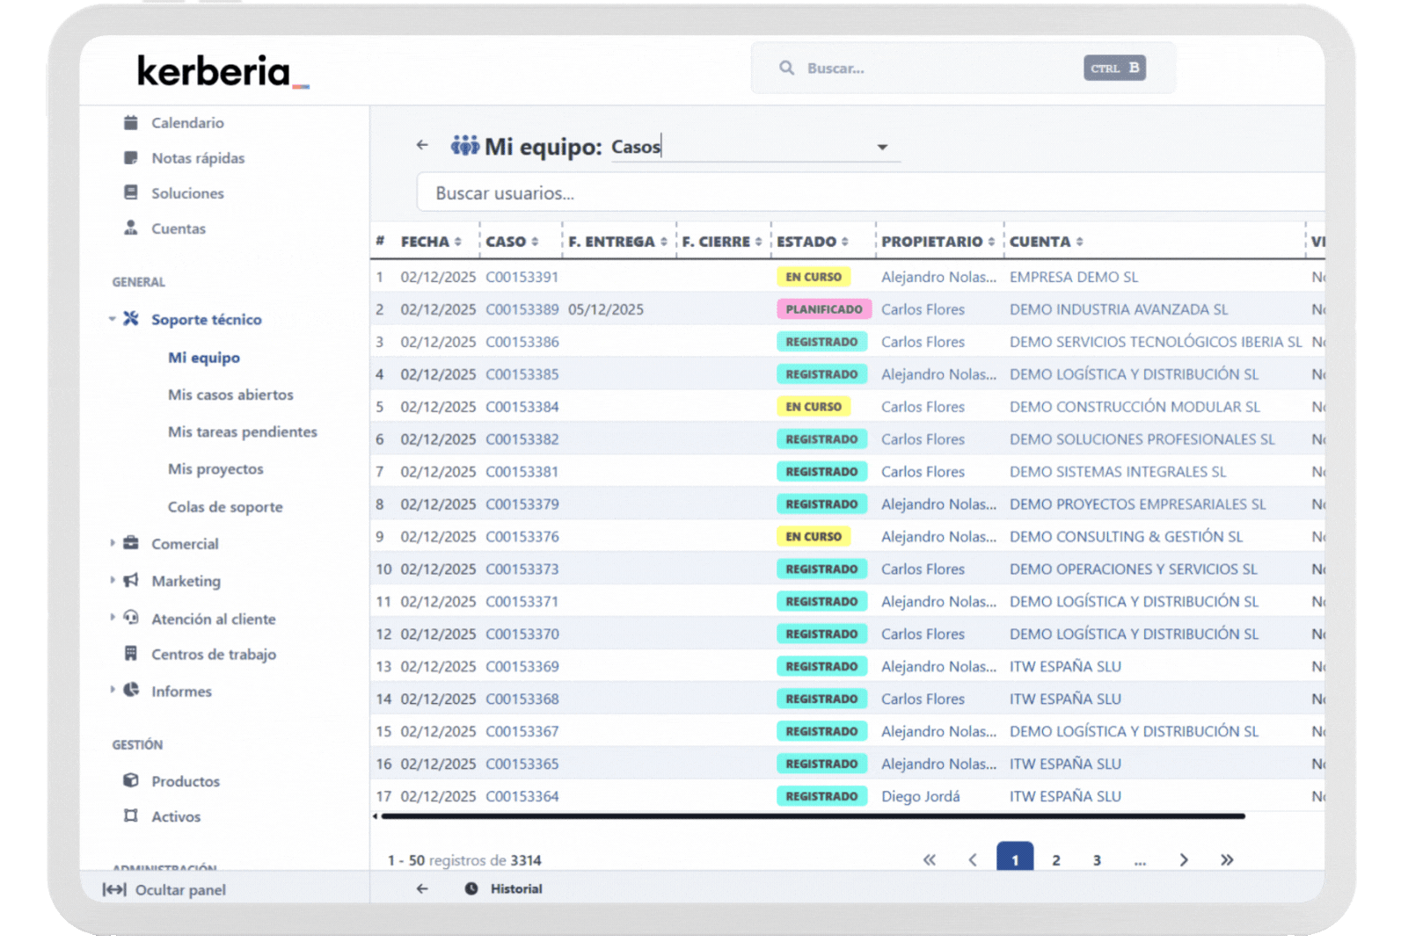This screenshot has width=1401, height=949.
Task: Go to previous page arrow
Action: [972, 859]
